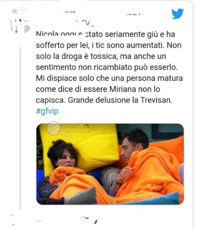Click the man under the orange blanket

[x=140, y=164]
